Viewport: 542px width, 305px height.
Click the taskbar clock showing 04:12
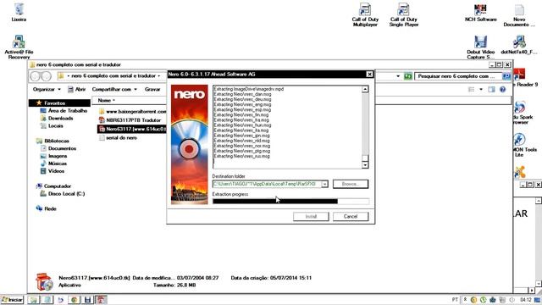(526, 300)
